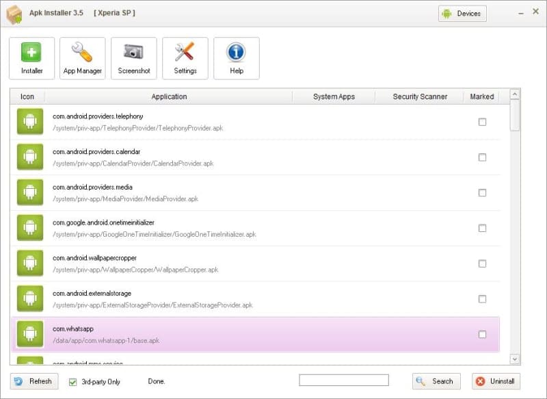
Task: Select com.android.providers.telephony package name
Action: click(x=98, y=116)
